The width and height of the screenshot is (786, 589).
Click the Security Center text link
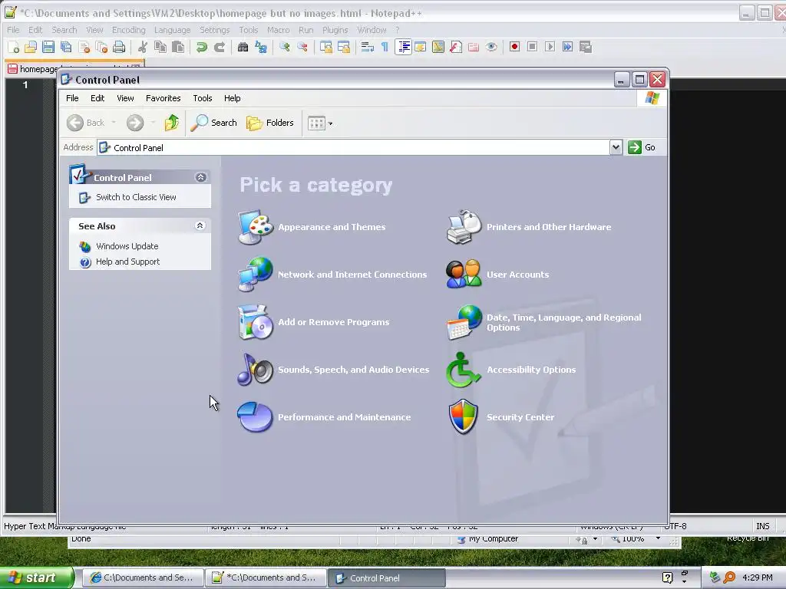pos(520,417)
